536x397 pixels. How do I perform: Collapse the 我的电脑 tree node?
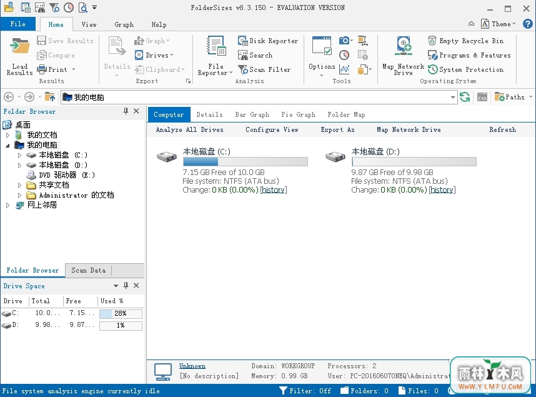[8, 146]
